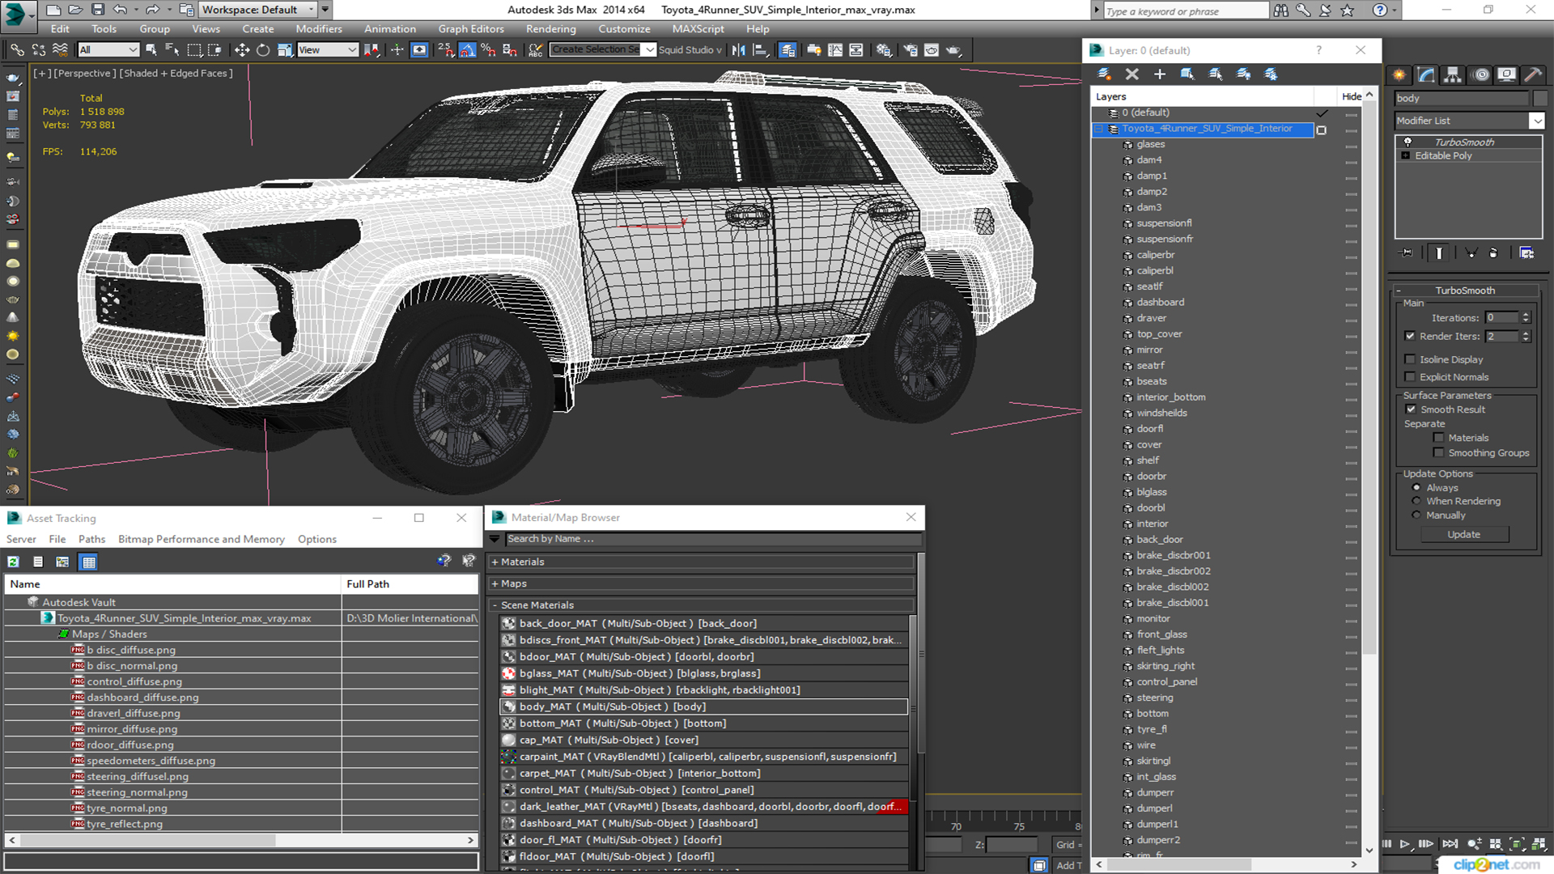1554x874 pixels.
Task: Expand the Materials group in Material Browser
Action: click(495, 562)
